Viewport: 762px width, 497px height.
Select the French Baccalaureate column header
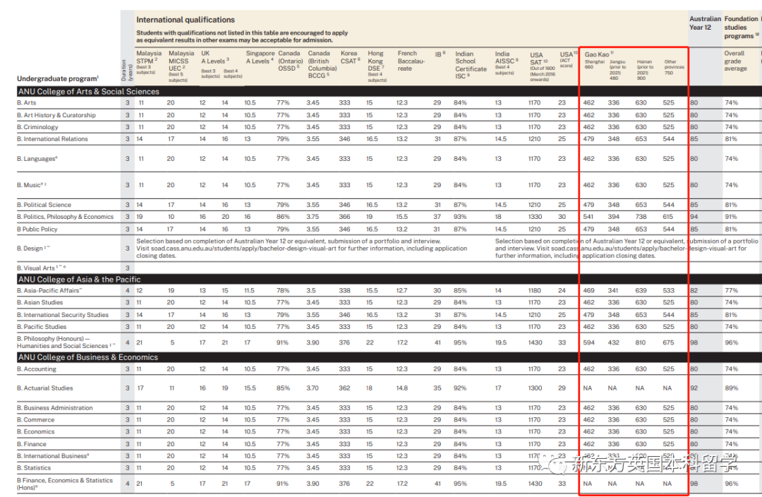[x=411, y=61]
